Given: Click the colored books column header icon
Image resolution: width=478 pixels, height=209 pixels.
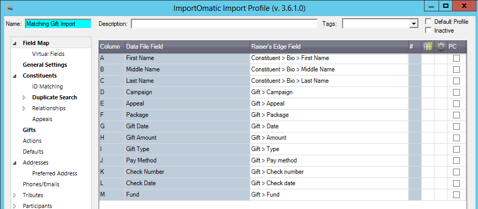Looking at the screenshot, I should (428, 47).
